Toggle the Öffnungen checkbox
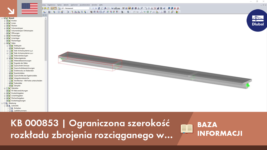Screen dimensions: 267x150 point(7,33)
